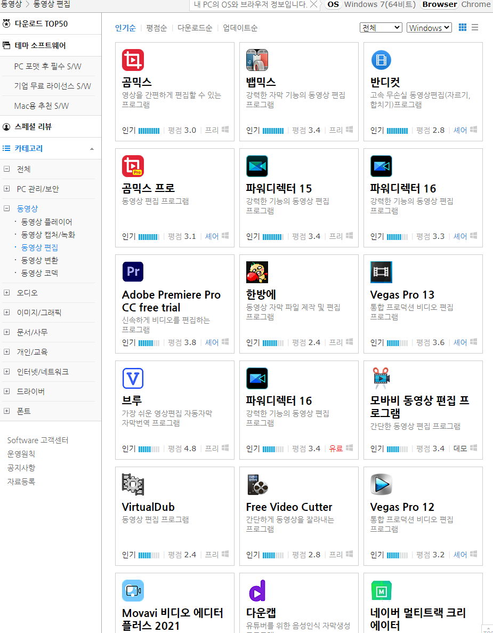Open the Free Video Cutter icon
Viewport: 493px width, 633px height.
(257, 484)
